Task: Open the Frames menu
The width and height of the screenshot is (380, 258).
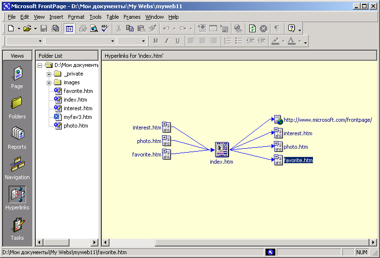Action: tap(132, 17)
